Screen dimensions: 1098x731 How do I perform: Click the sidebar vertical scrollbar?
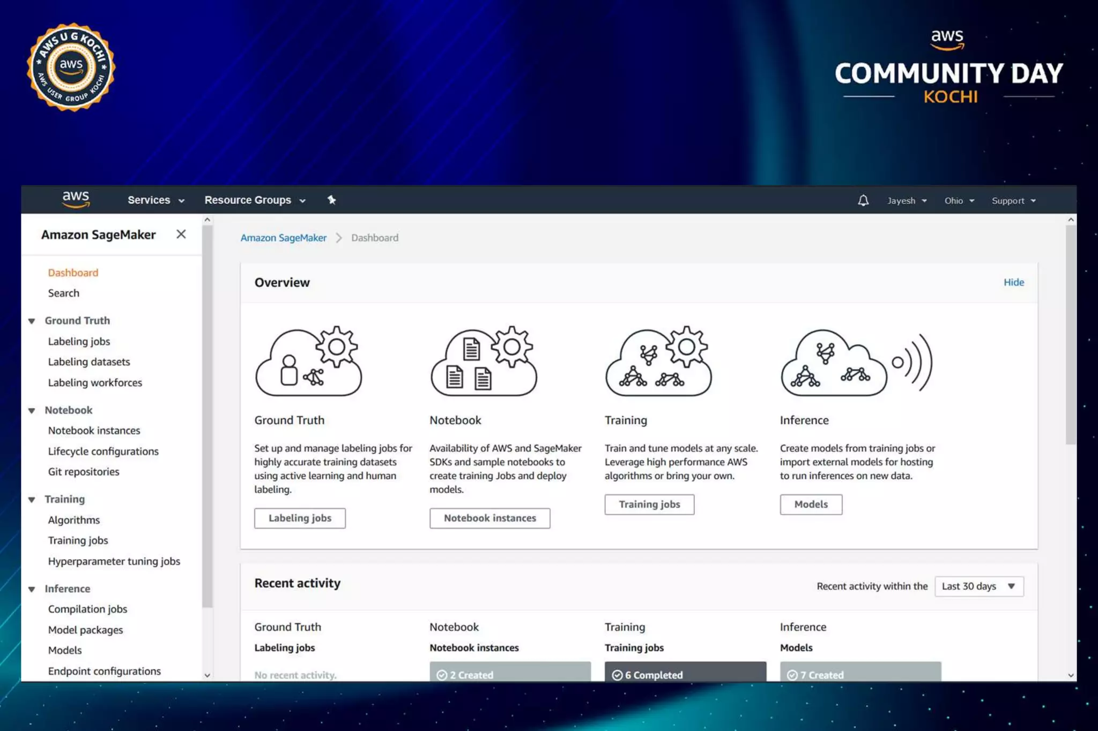pyautogui.click(x=207, y=418)
